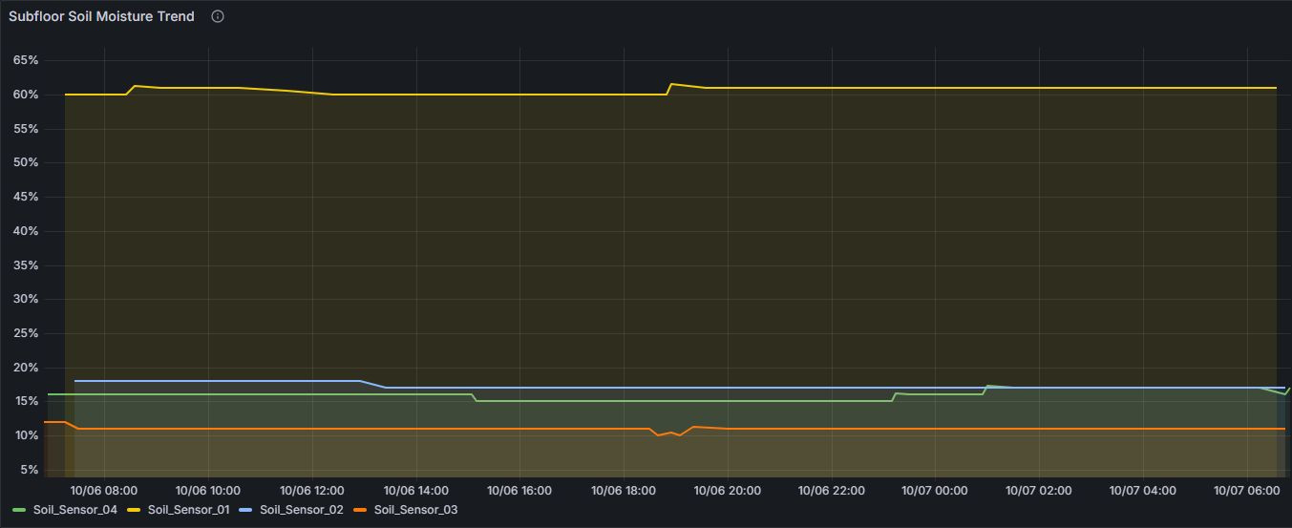1292x528 pixels.
Task: Toggle Soil_Sensor_02 series in the legend
Action: (x=301, y=510)
